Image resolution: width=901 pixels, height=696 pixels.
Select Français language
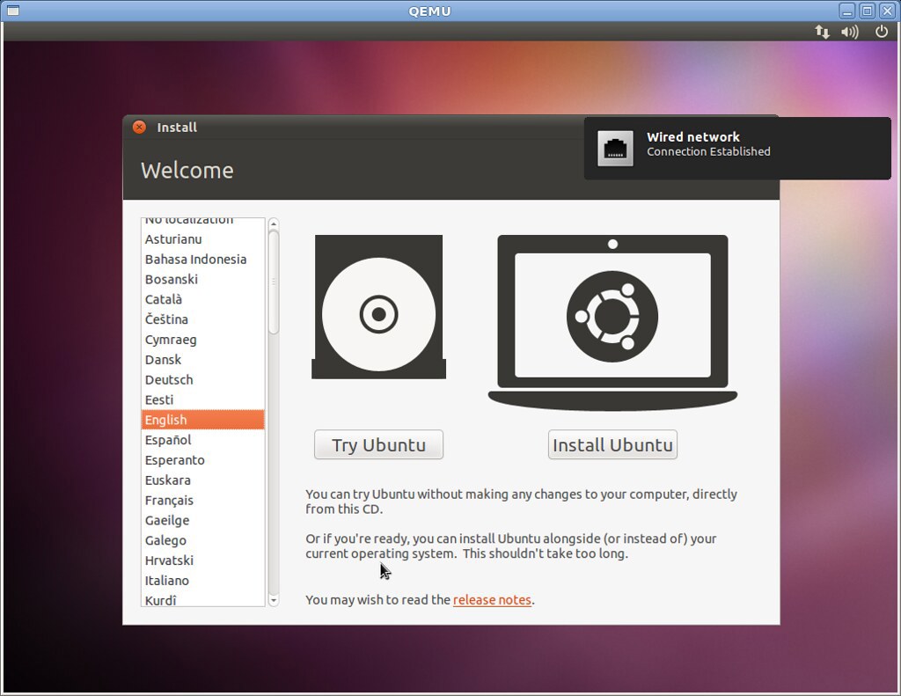point(203,501)
